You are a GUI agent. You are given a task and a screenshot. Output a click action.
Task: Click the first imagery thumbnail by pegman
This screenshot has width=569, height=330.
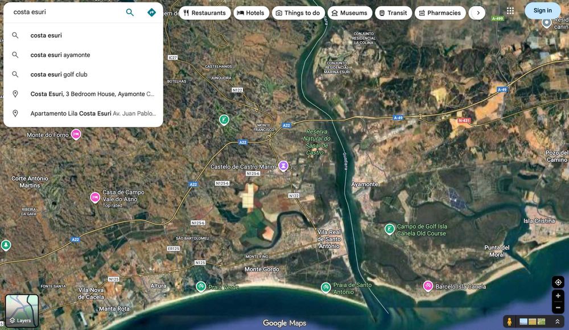pos(523,321)
